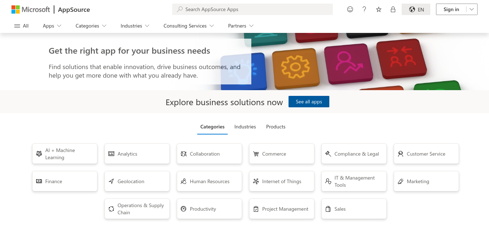Expand the Partners dropdown
This screenshot has height=225, width=489.
[x=241, y=26]
